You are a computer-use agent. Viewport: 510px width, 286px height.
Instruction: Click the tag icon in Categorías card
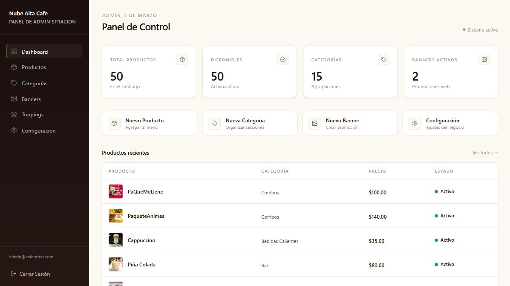click(383, 60)
